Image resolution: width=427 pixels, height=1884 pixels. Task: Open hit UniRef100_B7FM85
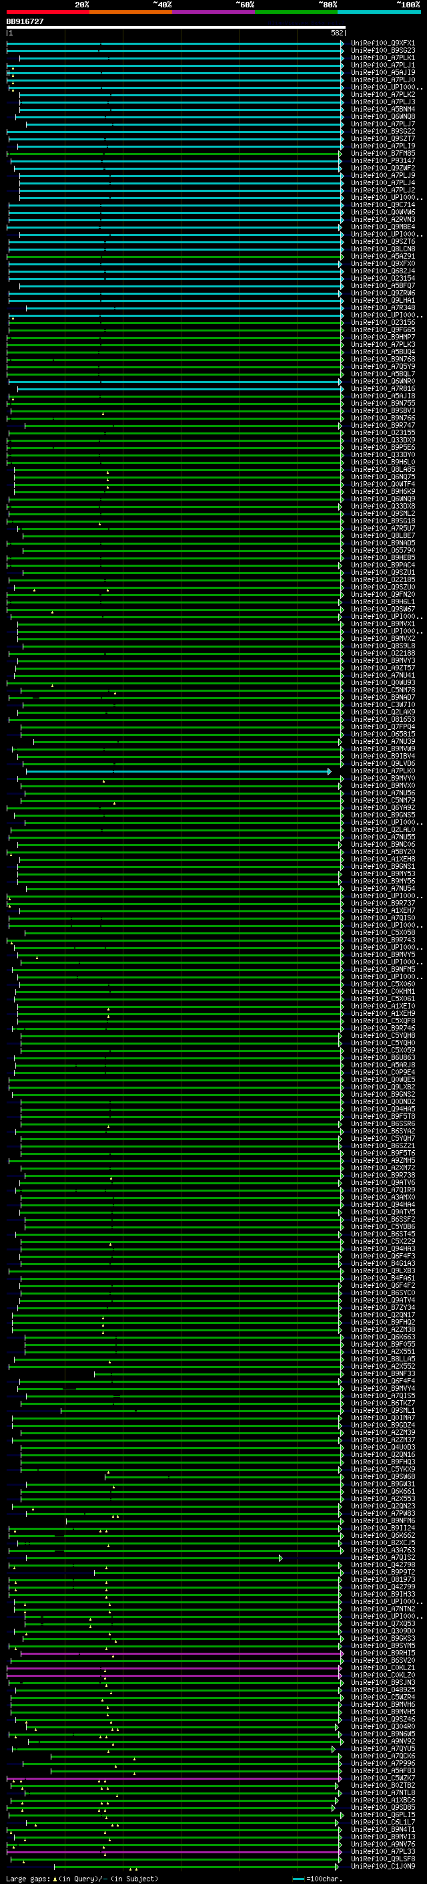coord(382,154)
